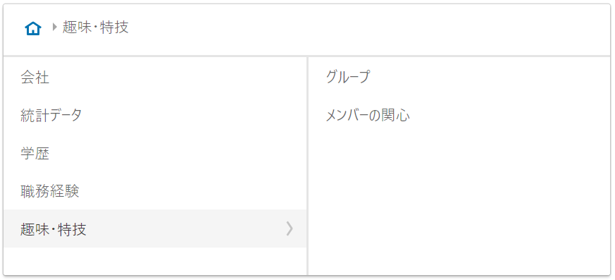The image size is (615, 280).
Task: Pick the メンバーの関心 subcategory
Action: coord(459,116)
